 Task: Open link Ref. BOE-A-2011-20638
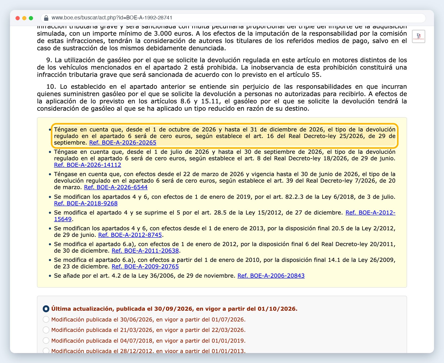[145, 251]
